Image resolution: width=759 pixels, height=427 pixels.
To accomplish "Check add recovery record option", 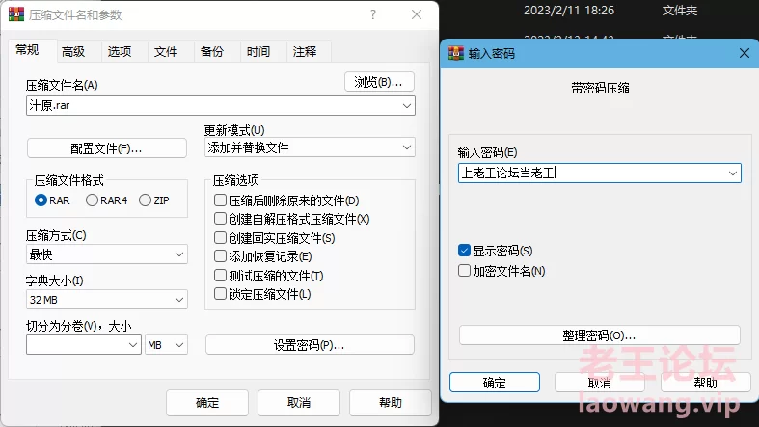I will (x=220, y=255).
